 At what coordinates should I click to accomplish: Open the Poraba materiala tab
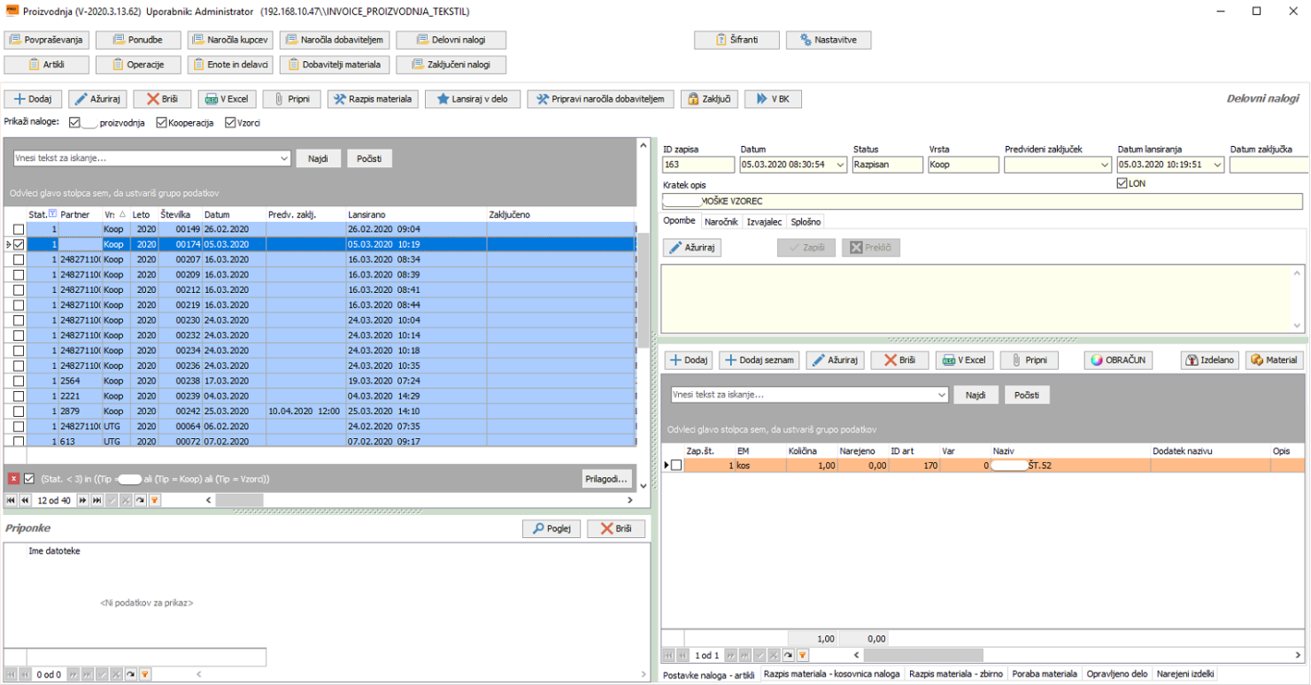coord(1045,674)
